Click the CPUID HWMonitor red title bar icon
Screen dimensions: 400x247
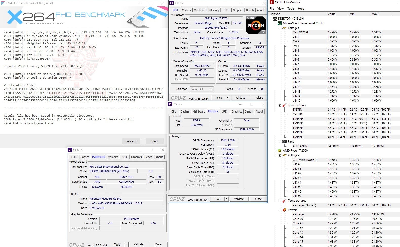coord(272,2)
